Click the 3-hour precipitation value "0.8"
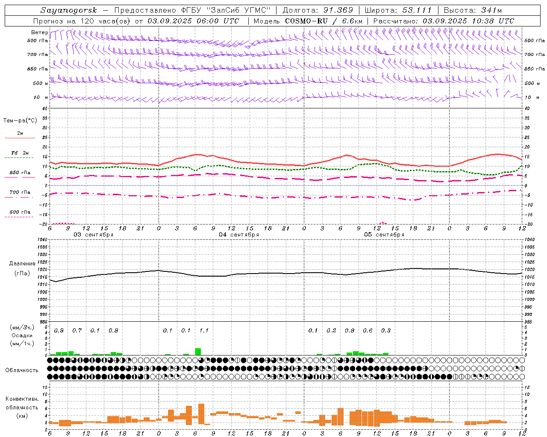Screen dimensions: 547x437 pyautogui.click(x=113, y=331)
